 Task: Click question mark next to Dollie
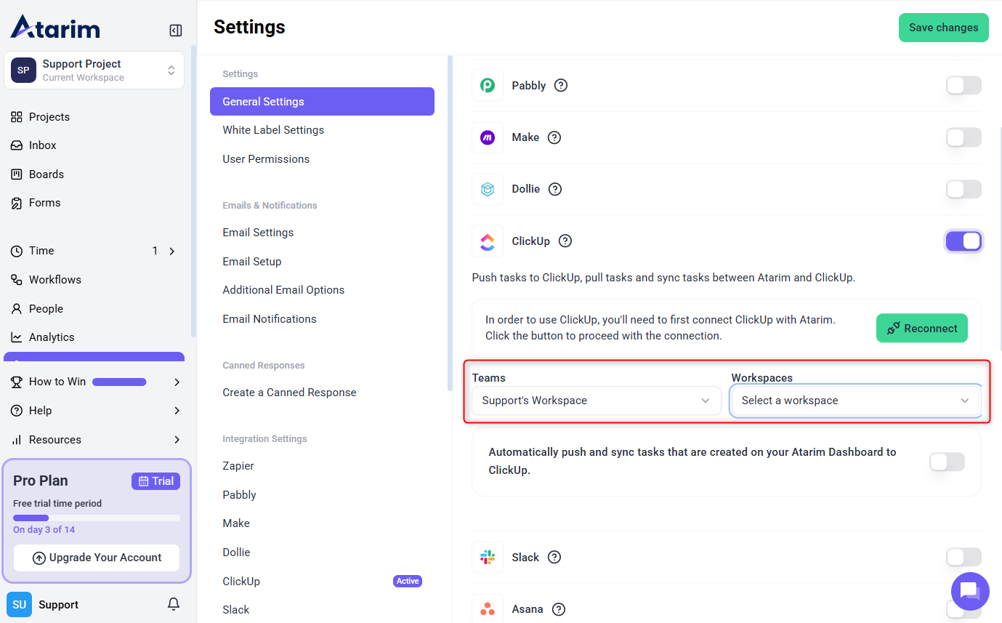coord(554,189)
